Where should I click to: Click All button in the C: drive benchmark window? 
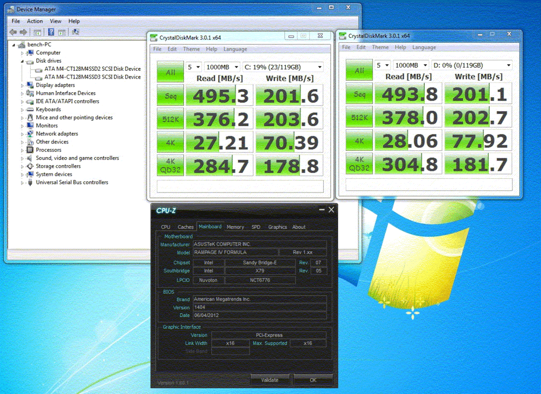[x=170, y=72]
